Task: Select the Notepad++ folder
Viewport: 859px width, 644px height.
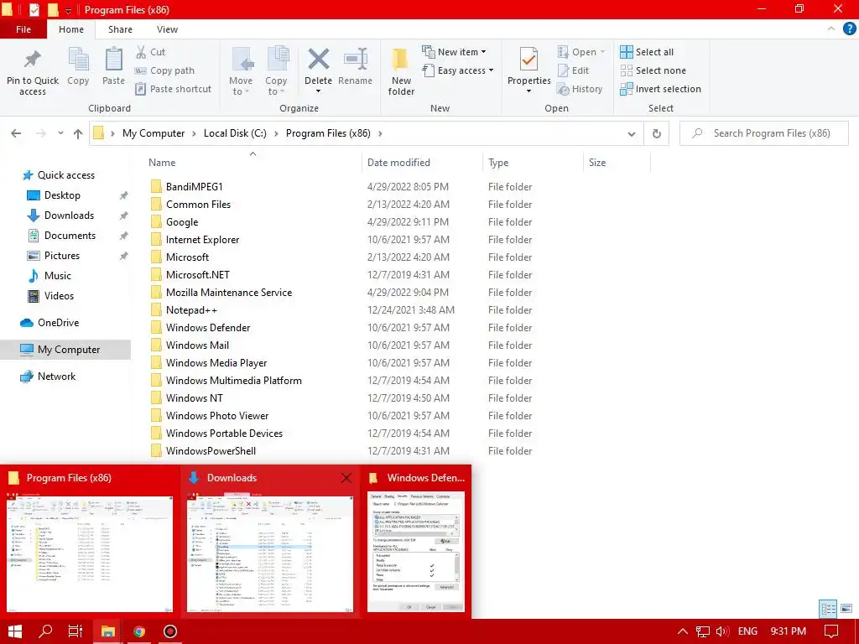Action: (x=191, y=310)
